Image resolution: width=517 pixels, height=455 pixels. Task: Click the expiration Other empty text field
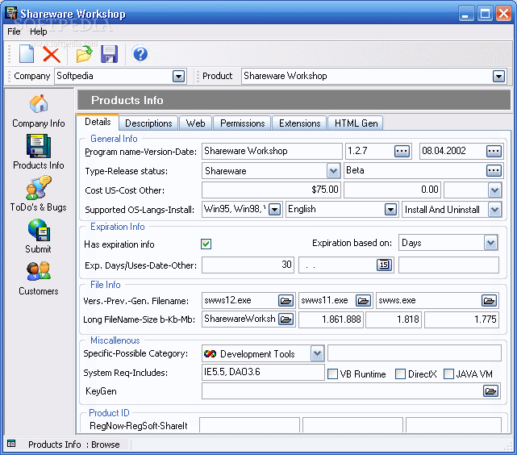(448, 265)
